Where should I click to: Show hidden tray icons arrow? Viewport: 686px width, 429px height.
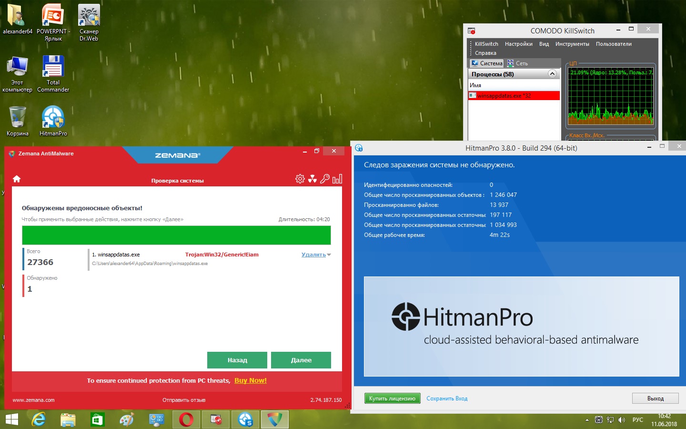point(587,420)
